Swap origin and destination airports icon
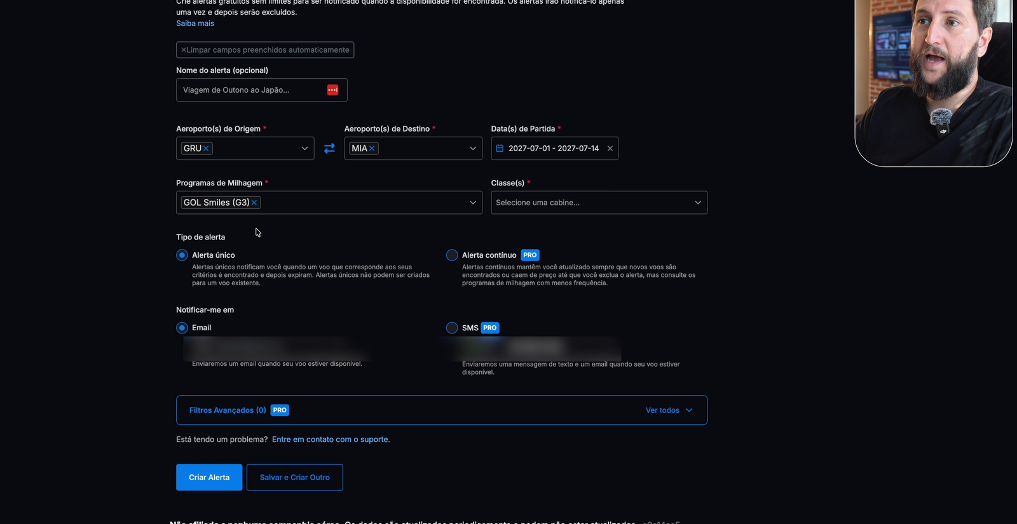Image resolution: width=1017 pixels, height=524 pixels. pos(329,148)
